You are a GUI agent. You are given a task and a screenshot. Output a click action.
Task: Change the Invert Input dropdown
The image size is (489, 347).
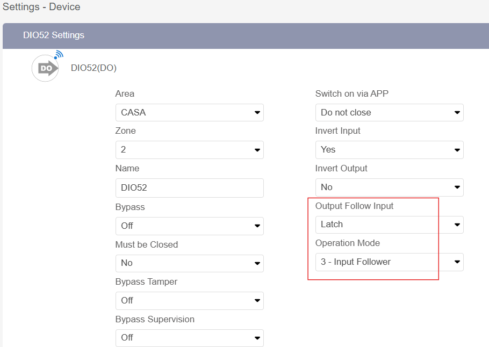point(389,150)
